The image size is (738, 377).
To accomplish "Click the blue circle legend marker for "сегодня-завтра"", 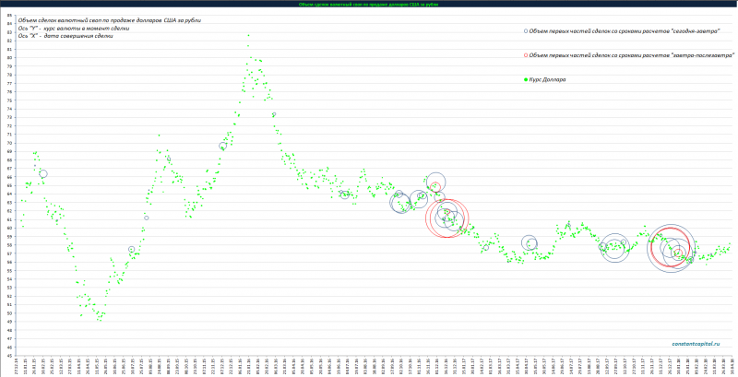I will (525, 30).
